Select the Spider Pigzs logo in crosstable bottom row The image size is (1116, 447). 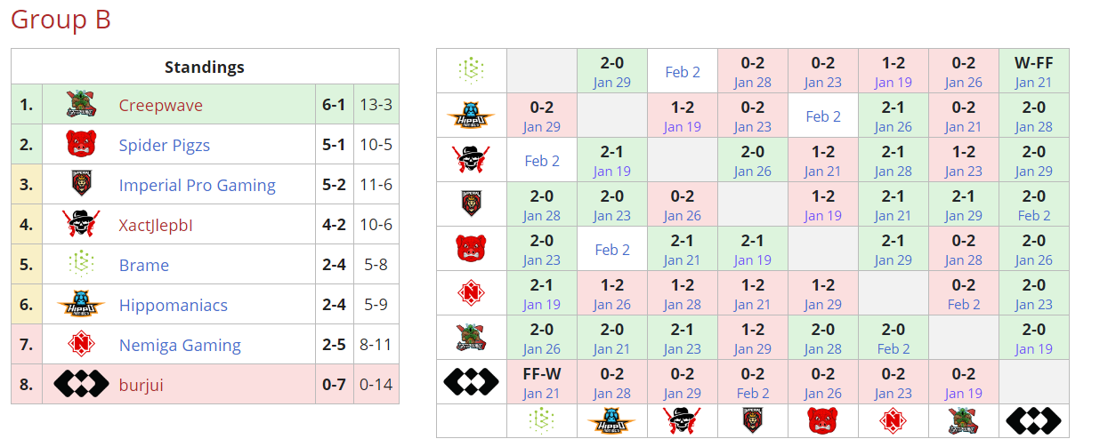pos(823,421)
